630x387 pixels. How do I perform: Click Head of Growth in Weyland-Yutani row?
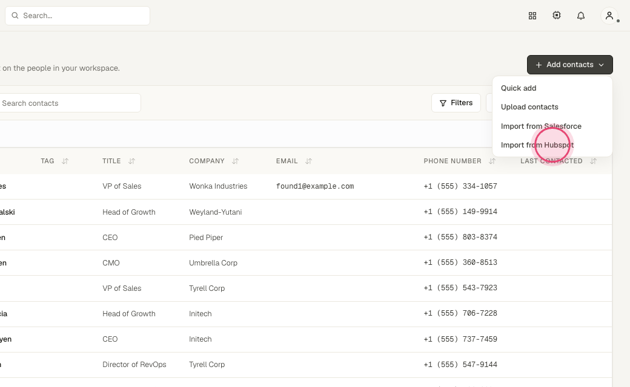[128, 212]
